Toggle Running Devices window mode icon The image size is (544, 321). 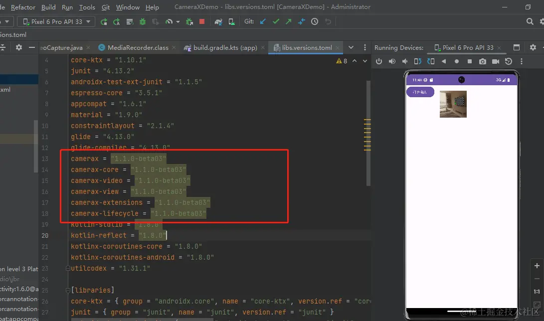click(517, 47)
